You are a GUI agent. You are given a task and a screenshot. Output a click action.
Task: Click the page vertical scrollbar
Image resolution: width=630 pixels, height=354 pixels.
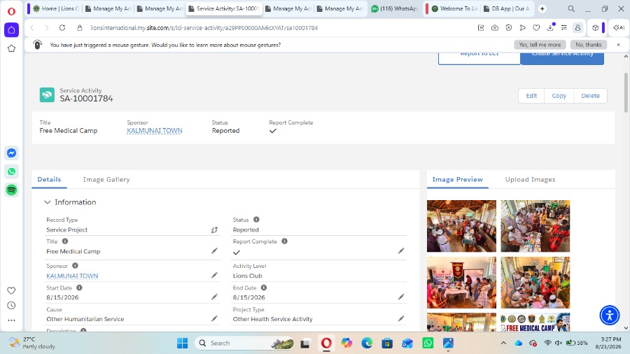coord(626,93)
